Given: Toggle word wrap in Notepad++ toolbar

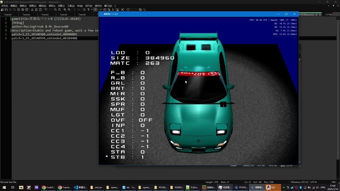Looking at the screenshot, I should click(x=84, y=10).
